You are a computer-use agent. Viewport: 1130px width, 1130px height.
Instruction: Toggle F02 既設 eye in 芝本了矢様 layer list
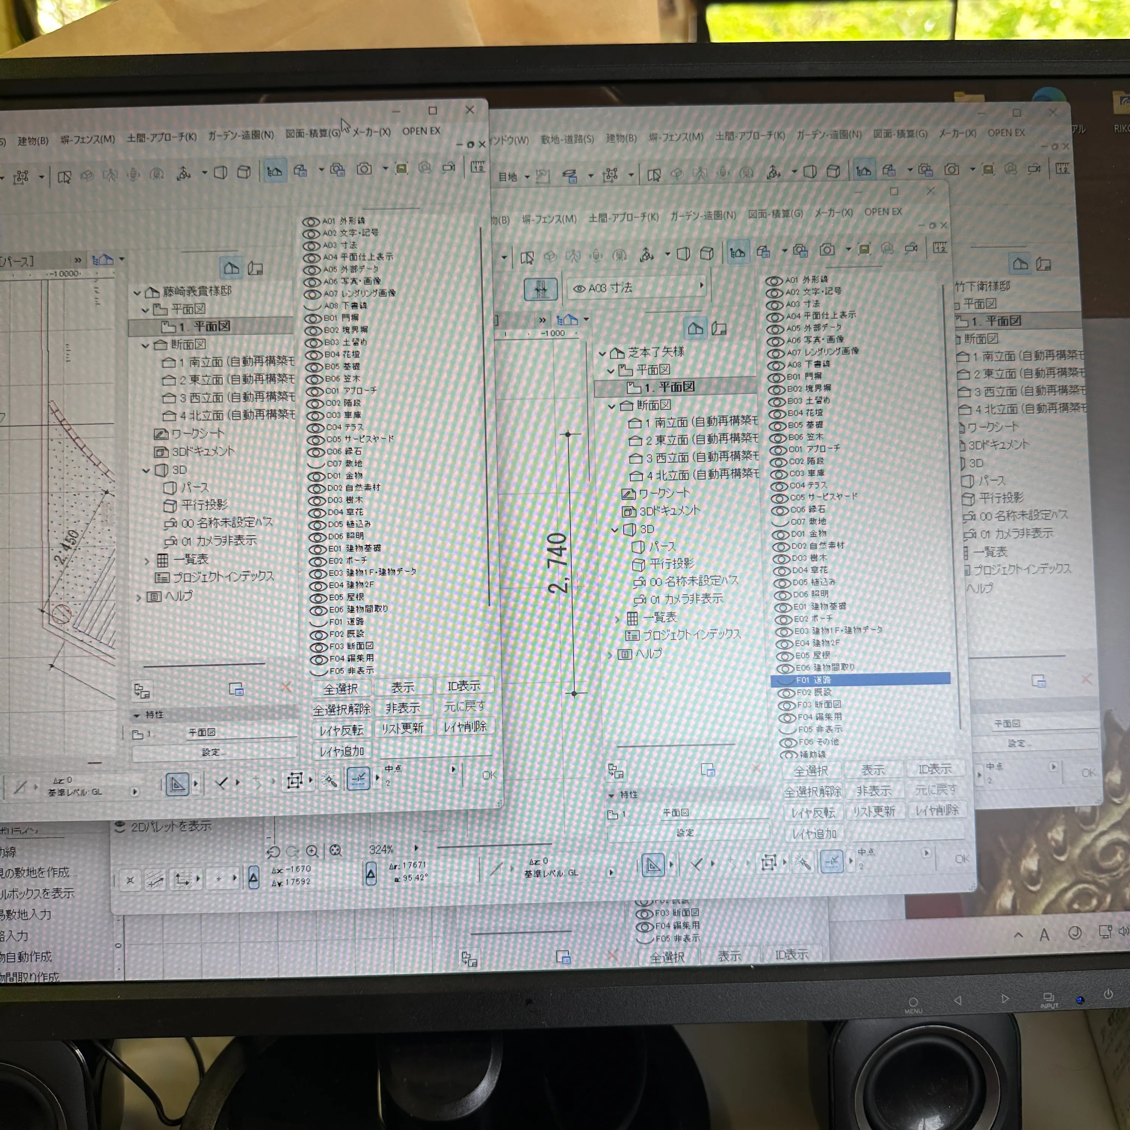[x=786, y=693]
